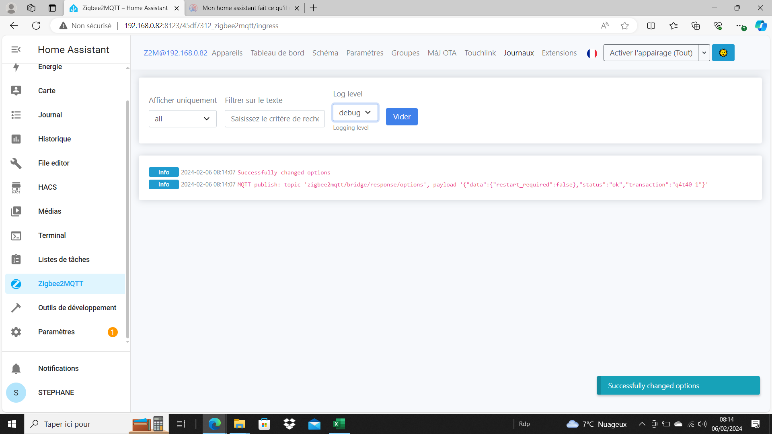772x434 pixels.
Task: Open Edge Copilot icon
Action: pos(761,26)
